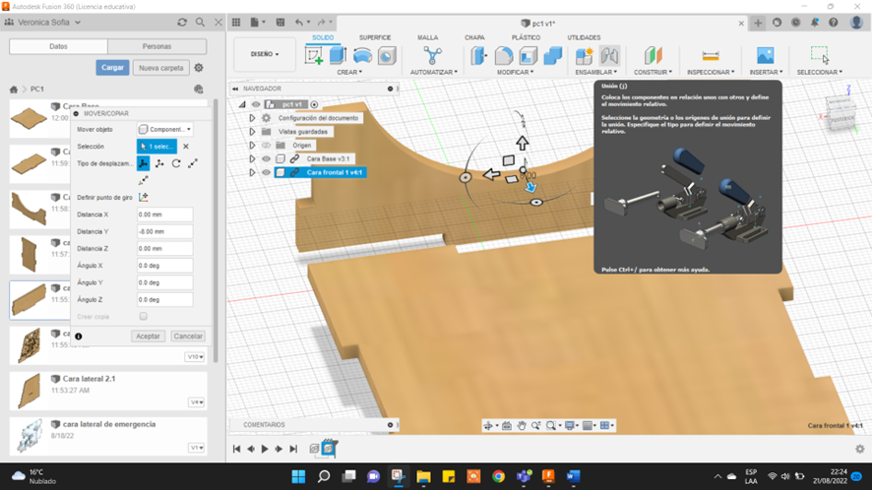Expand the Vistas guardadas node
The width and height of the screenshot is (872, 490).
coord(252,132)
